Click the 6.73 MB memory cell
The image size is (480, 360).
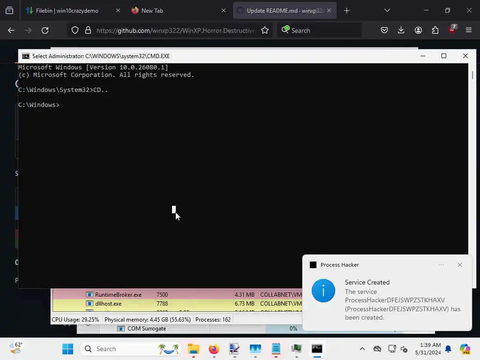point(244,304)
